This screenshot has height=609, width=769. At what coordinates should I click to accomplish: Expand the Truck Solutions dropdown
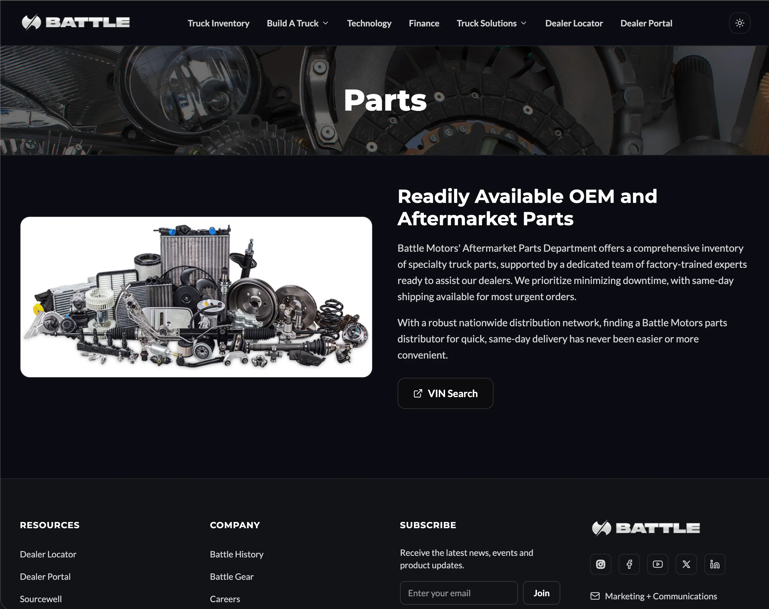tap(492, 23)
